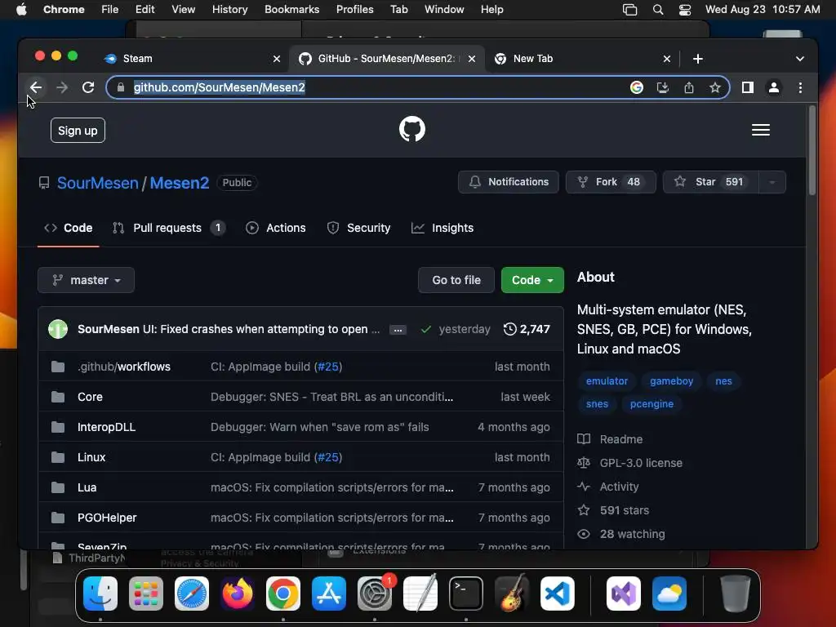The image size is (836, 627).
Task: Click the commit history clock 2,747
Action: pyautogui.click(x=527, y=329)
